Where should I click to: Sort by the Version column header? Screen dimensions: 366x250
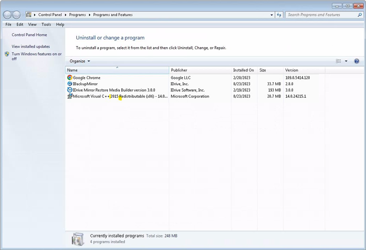point(304,70)
